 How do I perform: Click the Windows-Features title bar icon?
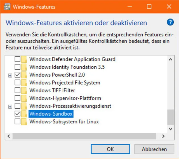tap(7, 7)
